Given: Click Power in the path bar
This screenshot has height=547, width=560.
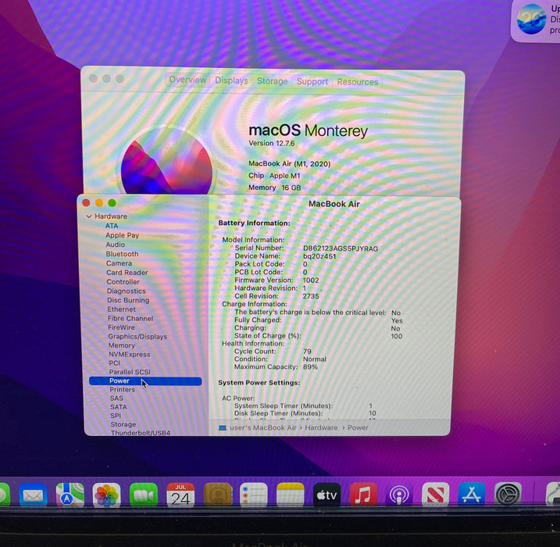Looking at the screenshot, I should 358,427.
